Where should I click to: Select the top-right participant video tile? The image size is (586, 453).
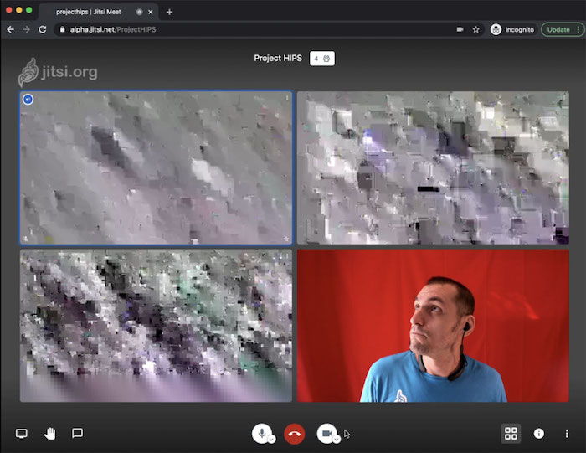tap(433, 167)
